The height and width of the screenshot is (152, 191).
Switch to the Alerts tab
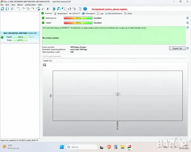128,13
